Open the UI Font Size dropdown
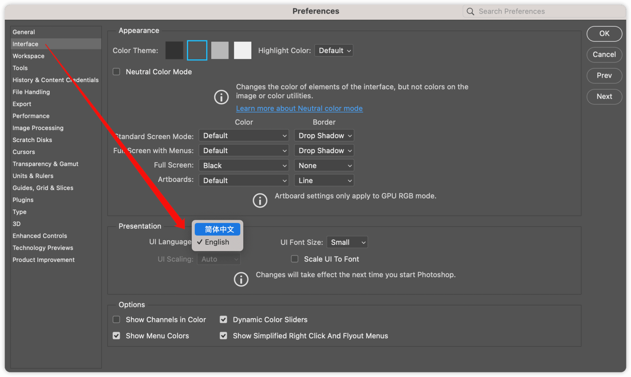The width and height of the screenshot is (631, 377). tap(347, 242)
